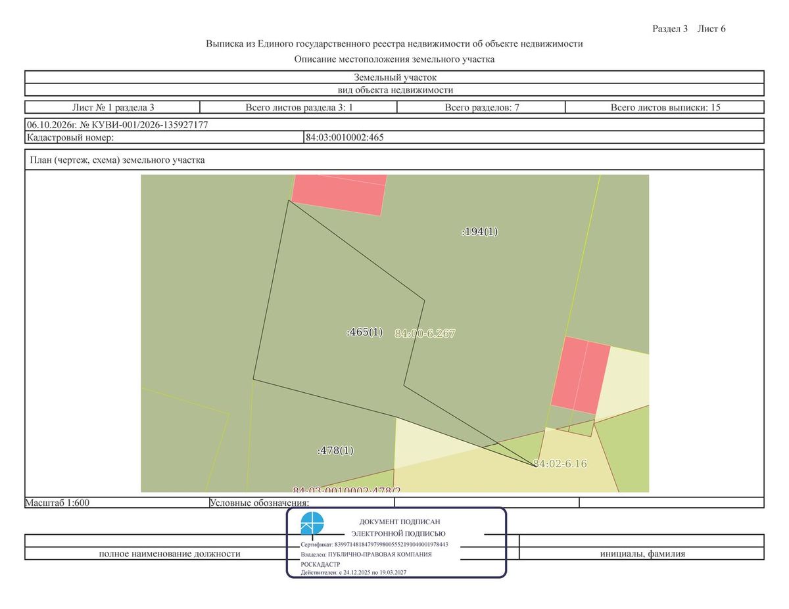Screen dimensions: 789x609
Task: Select the "Действителен: с 24.12.2025 по 19.03.2027" line
Action: click(x=354, y=573)
